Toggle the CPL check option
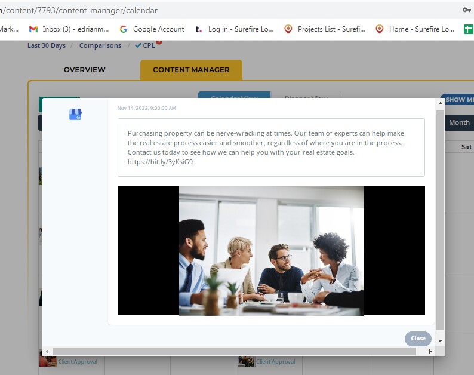Image resolution: width=474 pixels, height=375 pixels. point(145,45)
